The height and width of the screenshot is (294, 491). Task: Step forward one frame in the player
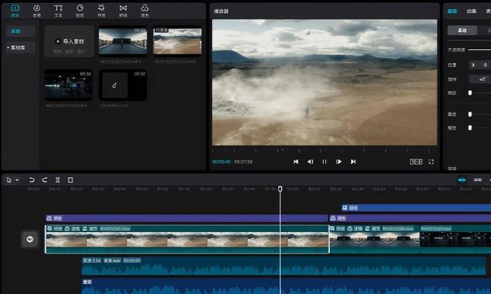click(x=339, y=161)
